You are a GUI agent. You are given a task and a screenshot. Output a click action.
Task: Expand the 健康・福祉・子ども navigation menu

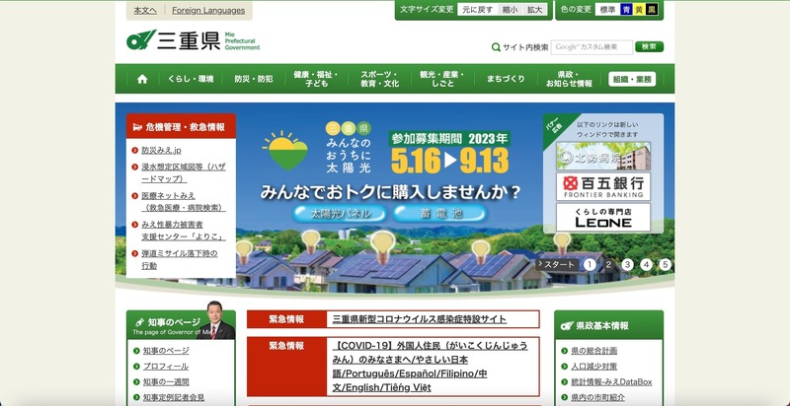[x=316, y=79]
